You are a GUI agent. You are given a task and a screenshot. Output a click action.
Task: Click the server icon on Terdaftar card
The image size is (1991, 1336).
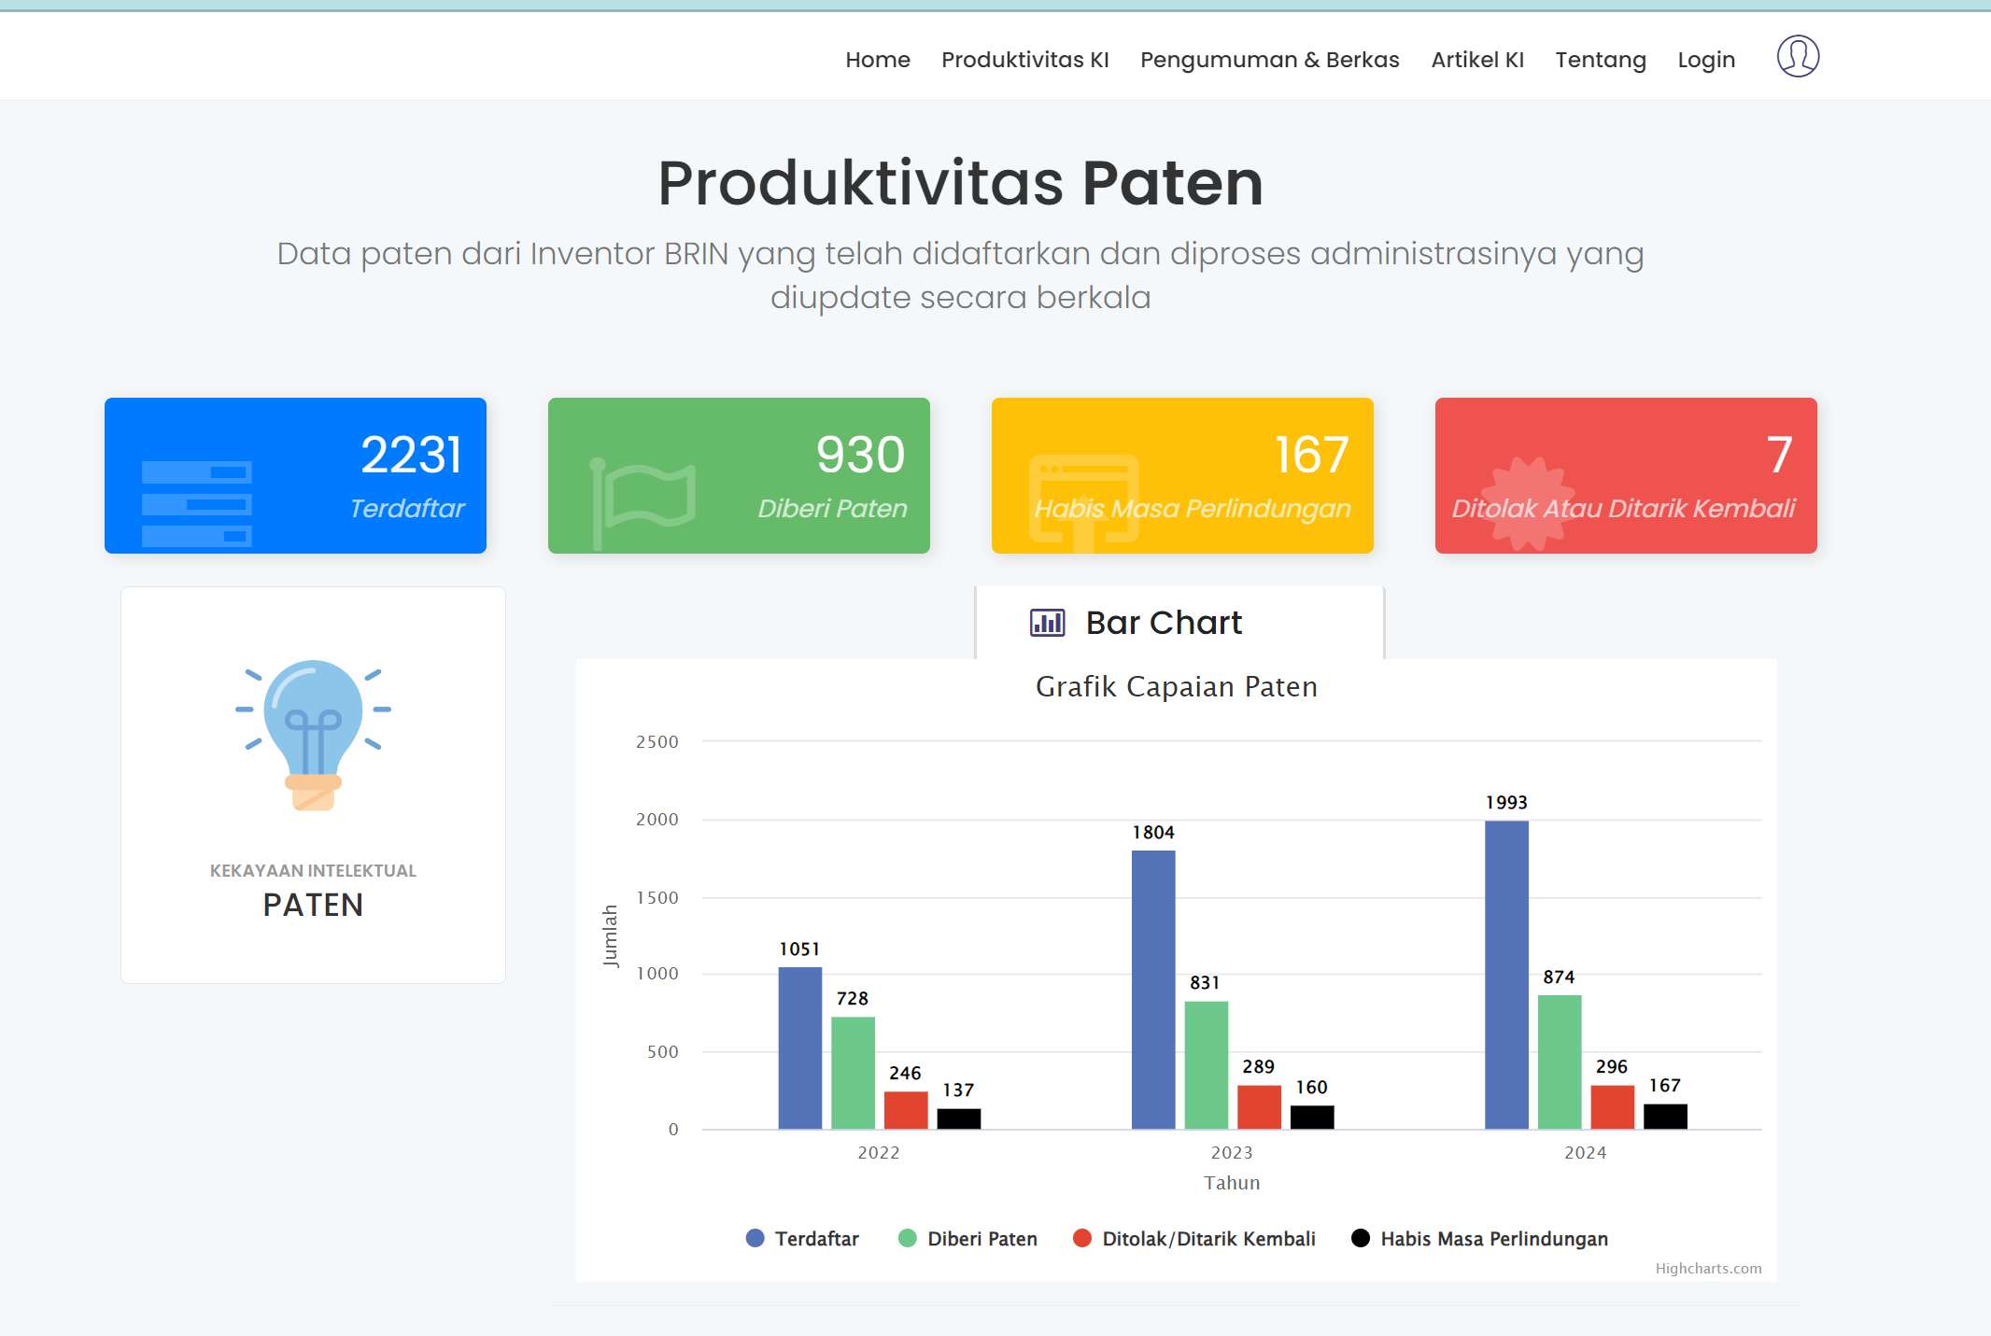196,503
